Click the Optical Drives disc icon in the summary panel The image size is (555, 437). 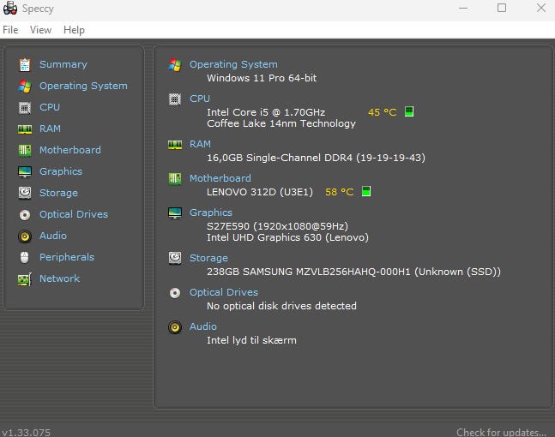(175, 293)
